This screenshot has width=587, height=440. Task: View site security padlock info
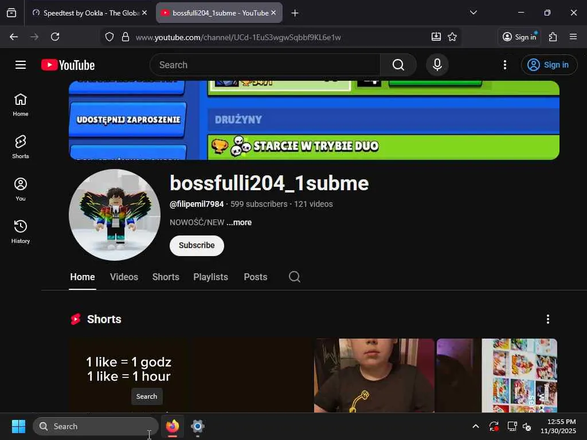pos(126,37)
